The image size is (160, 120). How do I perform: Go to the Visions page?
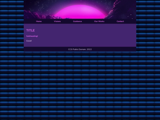(x=57, y=21)
